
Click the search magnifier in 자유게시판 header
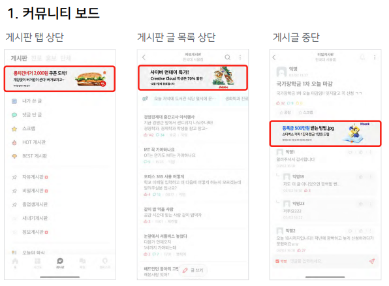(x=227, y=57)
